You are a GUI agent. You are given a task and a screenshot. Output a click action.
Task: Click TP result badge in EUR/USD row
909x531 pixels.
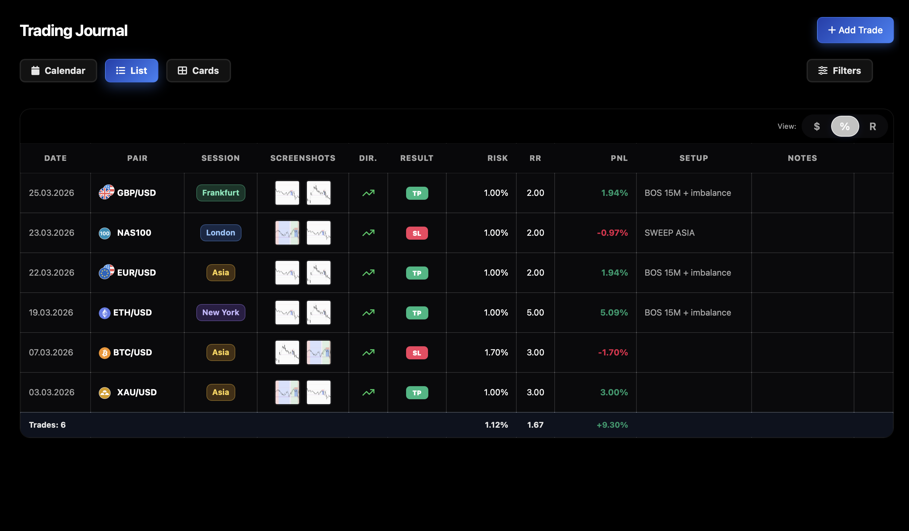click(417, 273)
